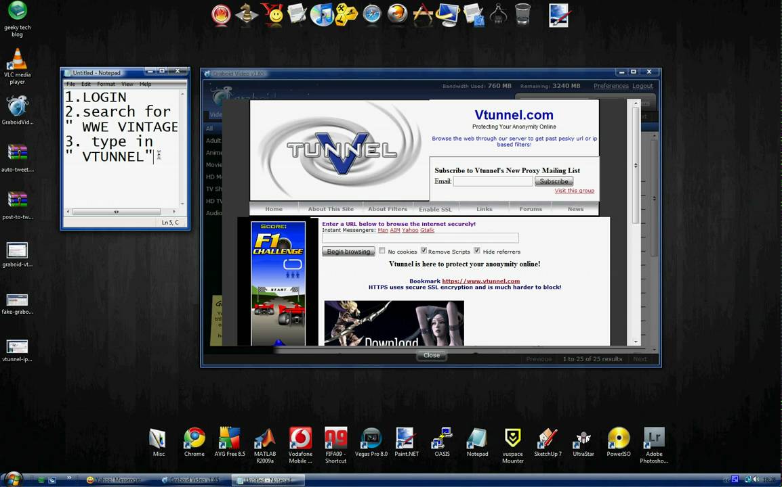This screenshot has width=782, height=487.
Task: Toggle the No cookies checkbox
Action: [382, 250]
